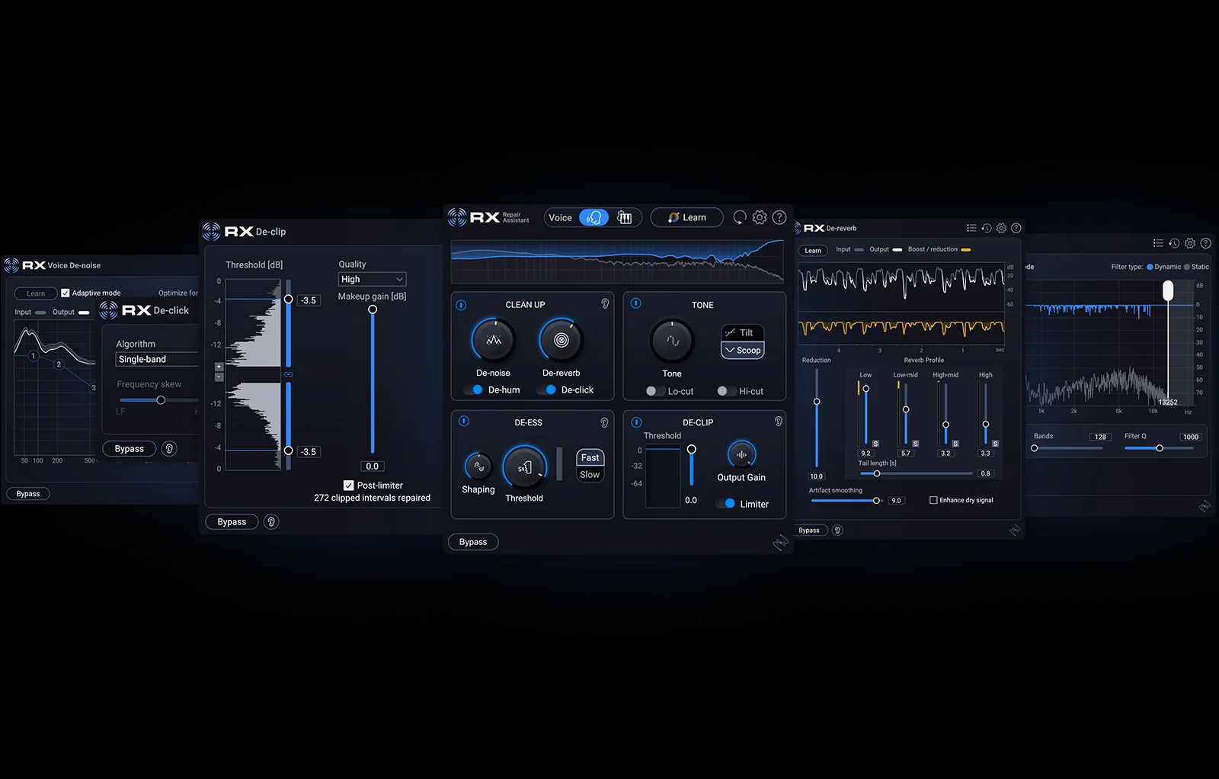The width and height of the screenshot is (1219, 779).
Task: Open the preset list icon in De-reverb
Action: click(971, 228)
